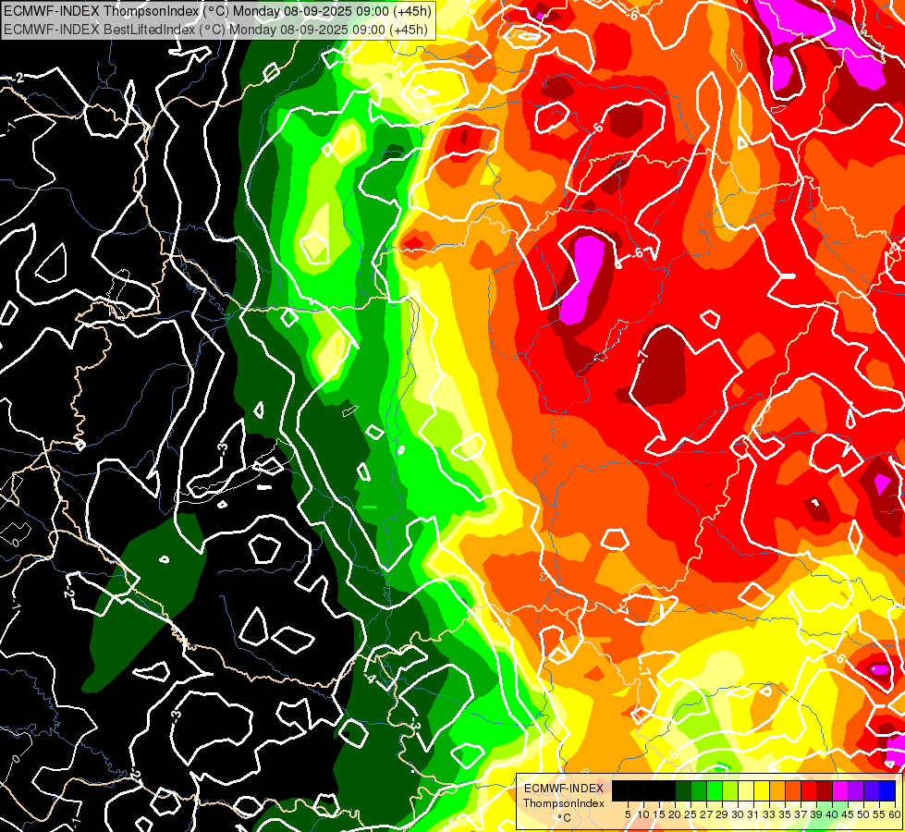The width and height of the screenshot is (905, 832).
Task: Click the legend tick label 20
Action: click(676, 814)
